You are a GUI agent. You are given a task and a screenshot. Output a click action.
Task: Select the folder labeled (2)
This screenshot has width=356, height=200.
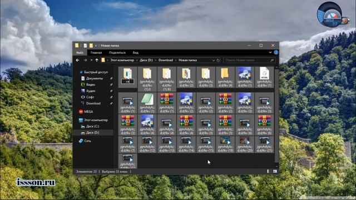click(x=186, y=77)
